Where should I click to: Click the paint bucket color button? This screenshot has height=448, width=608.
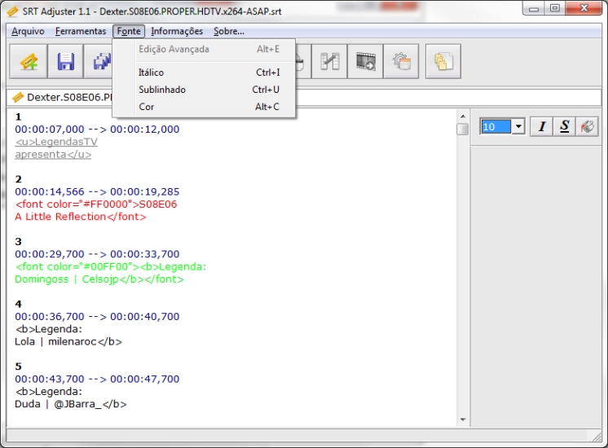[x=587, y=126]
